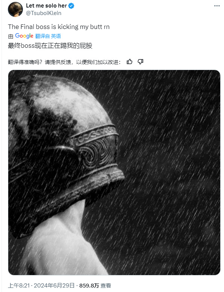The height and width of the screenshot is (292, 224).
Task: Click the "由" label before Google logo
Action: click(11, 36)
